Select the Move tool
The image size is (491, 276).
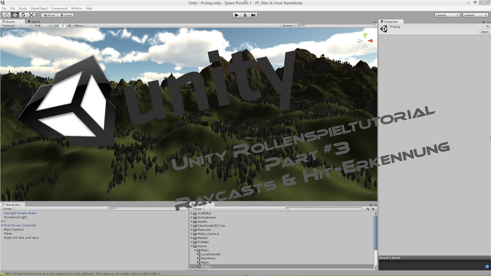(x=15, y=15)
